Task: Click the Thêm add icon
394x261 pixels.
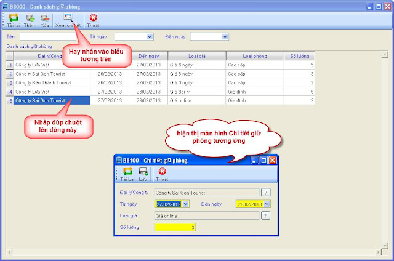Action: pyautogui.click(x=30, y=18)
